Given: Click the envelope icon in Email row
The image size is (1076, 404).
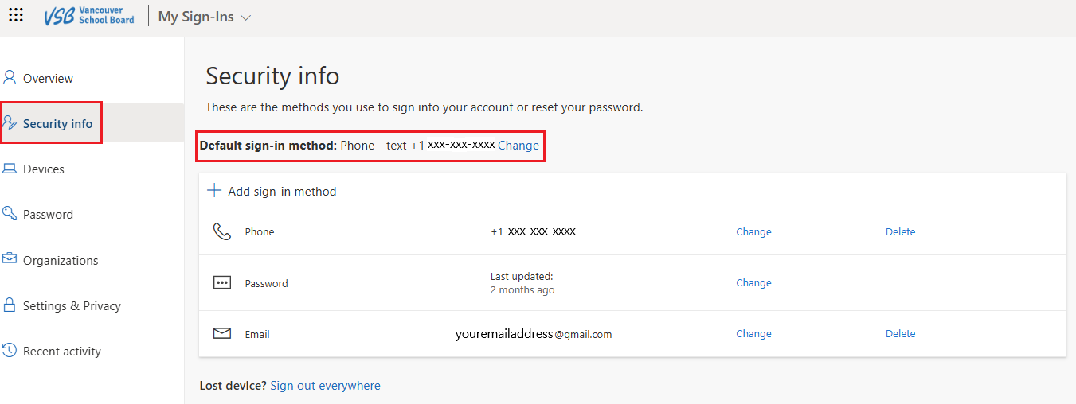Looking at the screenshot, I should tap(222, 334).
